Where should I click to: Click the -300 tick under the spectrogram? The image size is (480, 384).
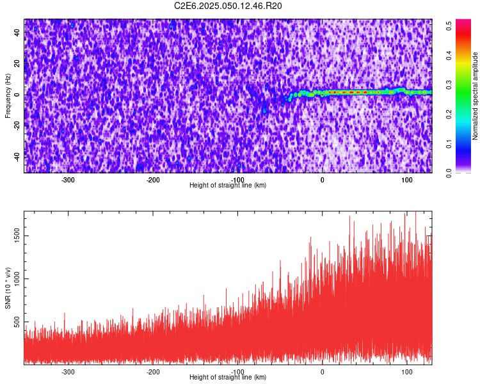[x=68, y=180]
